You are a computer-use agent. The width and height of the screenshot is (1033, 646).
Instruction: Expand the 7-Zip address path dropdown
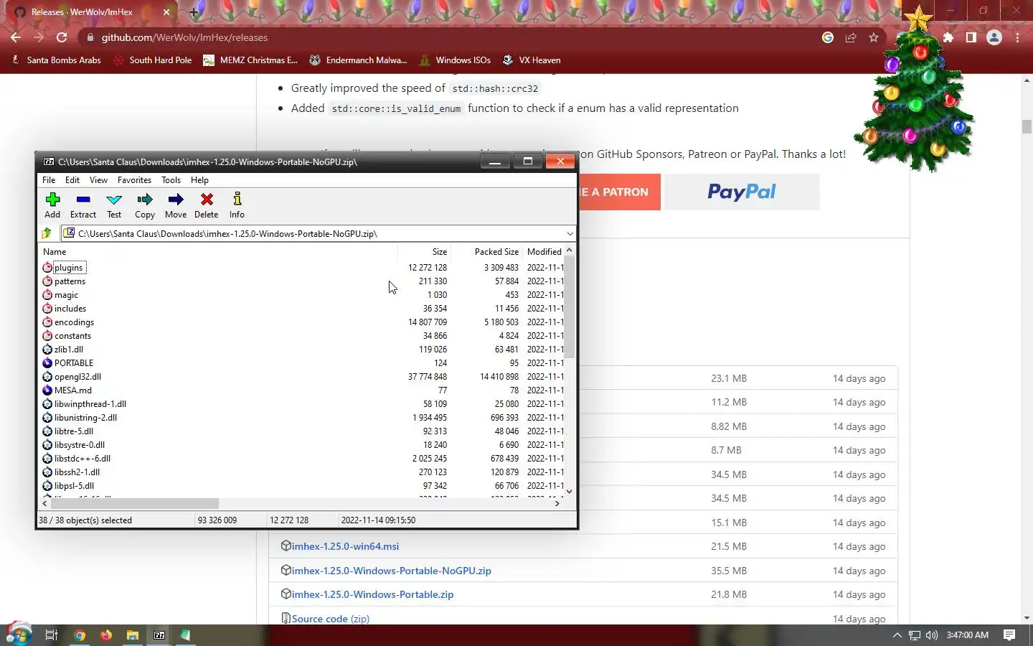[570, 233]
